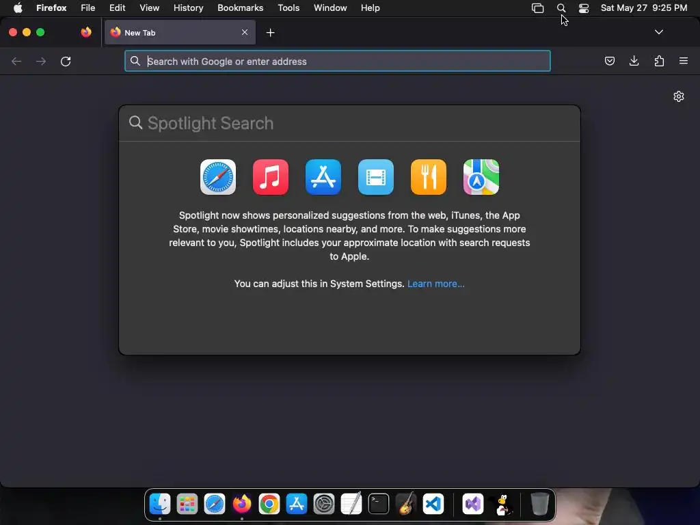The width and height of the screenshot is (700, 525).
Task: Open the Firefox Extensions button
Action: tap(659, 61)
